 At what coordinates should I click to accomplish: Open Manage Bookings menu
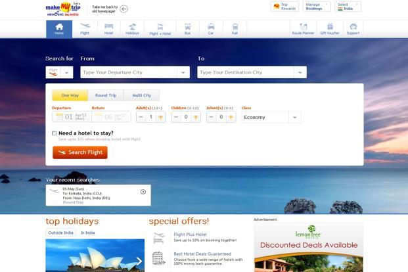(x=317, y=7)
